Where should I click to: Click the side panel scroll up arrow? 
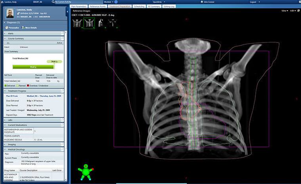pos(66,32)
